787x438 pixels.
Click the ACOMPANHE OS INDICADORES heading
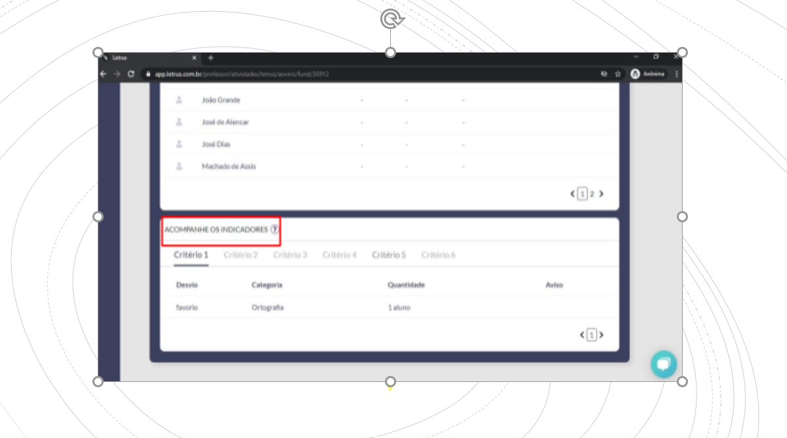click(x=217, y=230)
